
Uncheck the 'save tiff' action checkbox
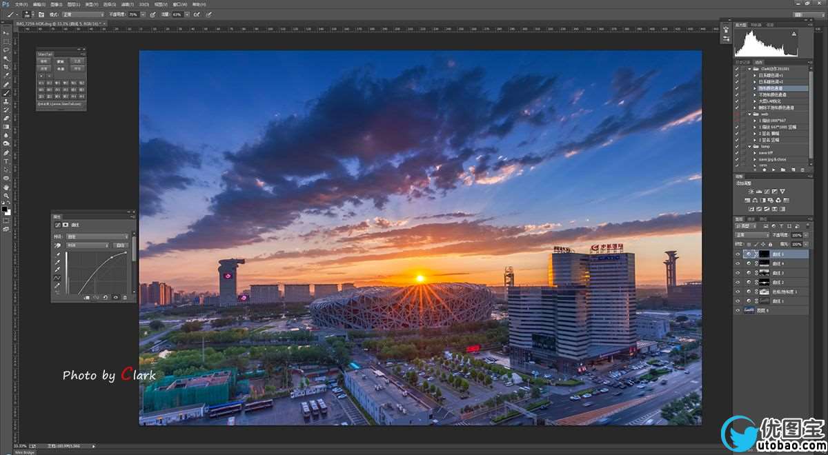736,153
